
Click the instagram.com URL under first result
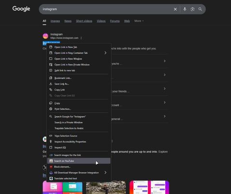point(64,38)
